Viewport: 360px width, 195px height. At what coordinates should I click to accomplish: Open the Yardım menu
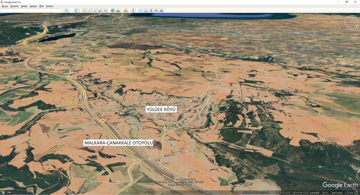(49, 6)
